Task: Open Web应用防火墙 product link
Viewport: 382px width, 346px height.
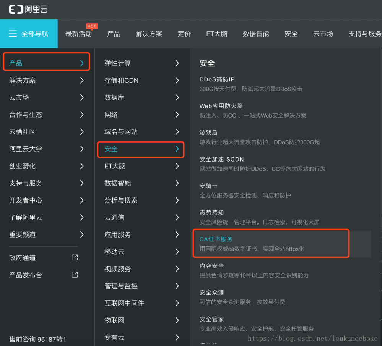Action: click(221, 106)
